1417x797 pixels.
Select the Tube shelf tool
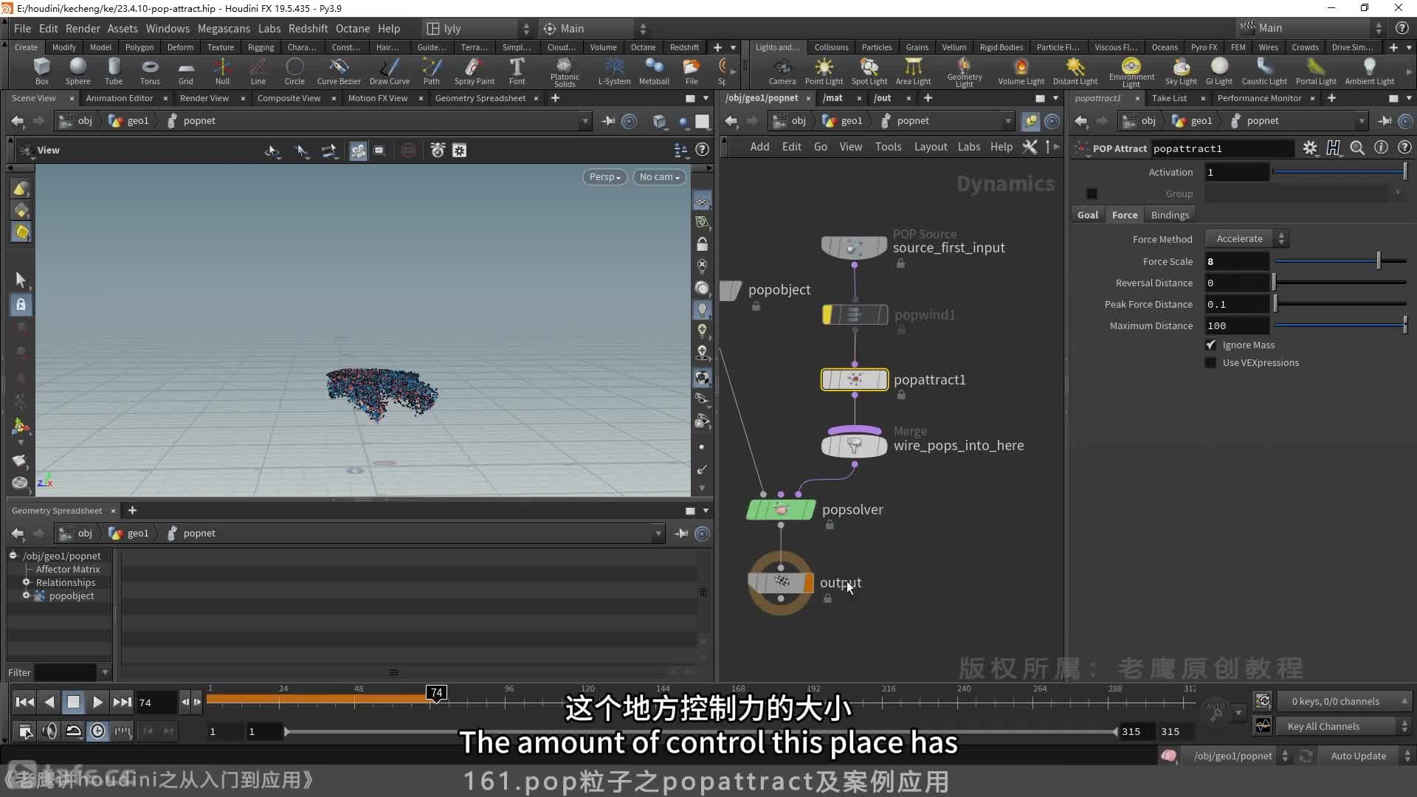coord(114,72)
